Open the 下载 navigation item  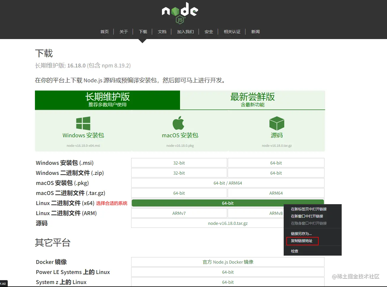pyautogui.click(x=143, y=32)
